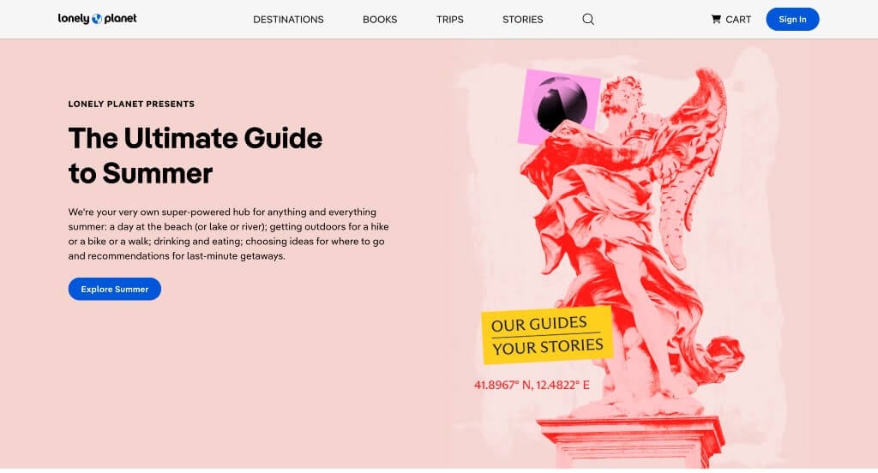The image size is (878, 473).
Task: Click the Sign In button
Action: (792, 19)
